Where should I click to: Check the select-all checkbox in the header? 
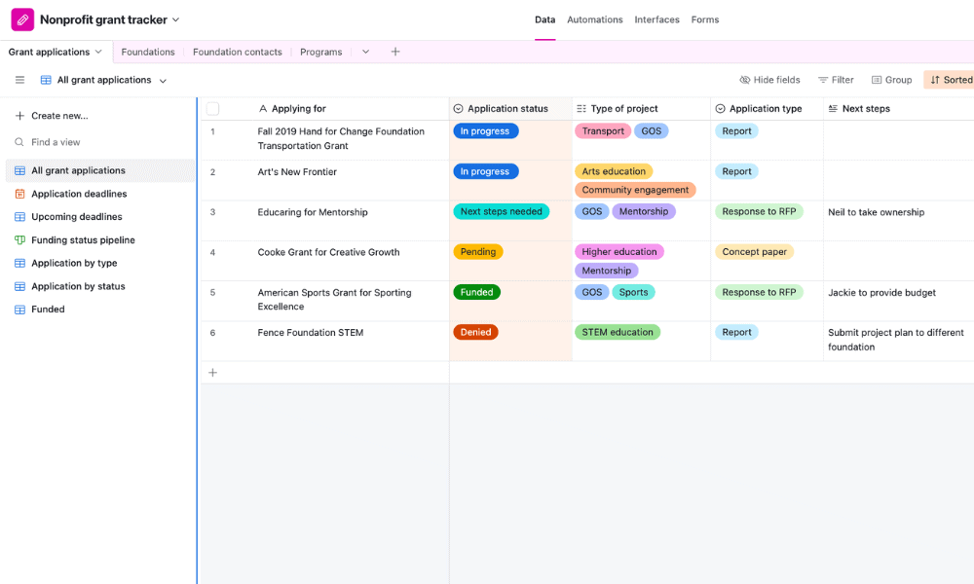point(213,109)
